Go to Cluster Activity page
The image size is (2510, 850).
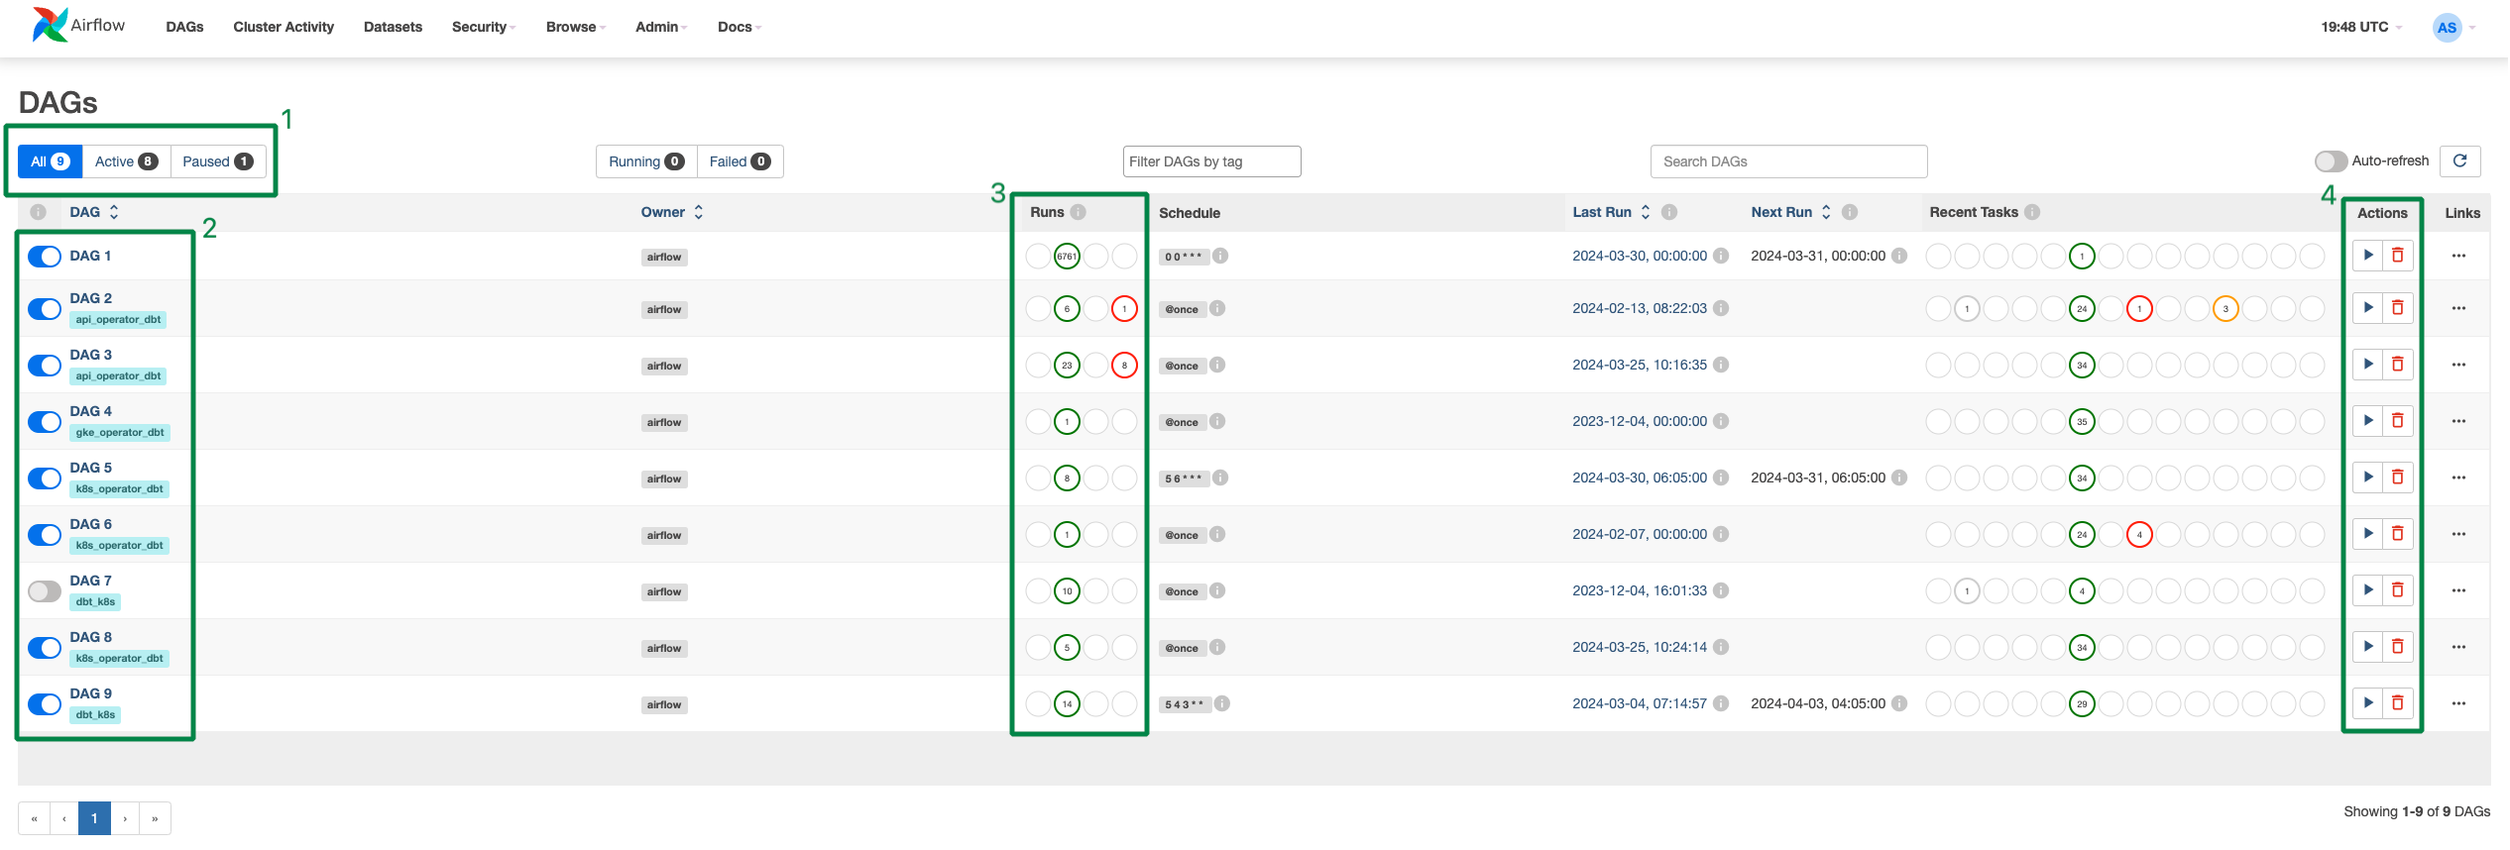pyautogui.click(x=284, y=27)
